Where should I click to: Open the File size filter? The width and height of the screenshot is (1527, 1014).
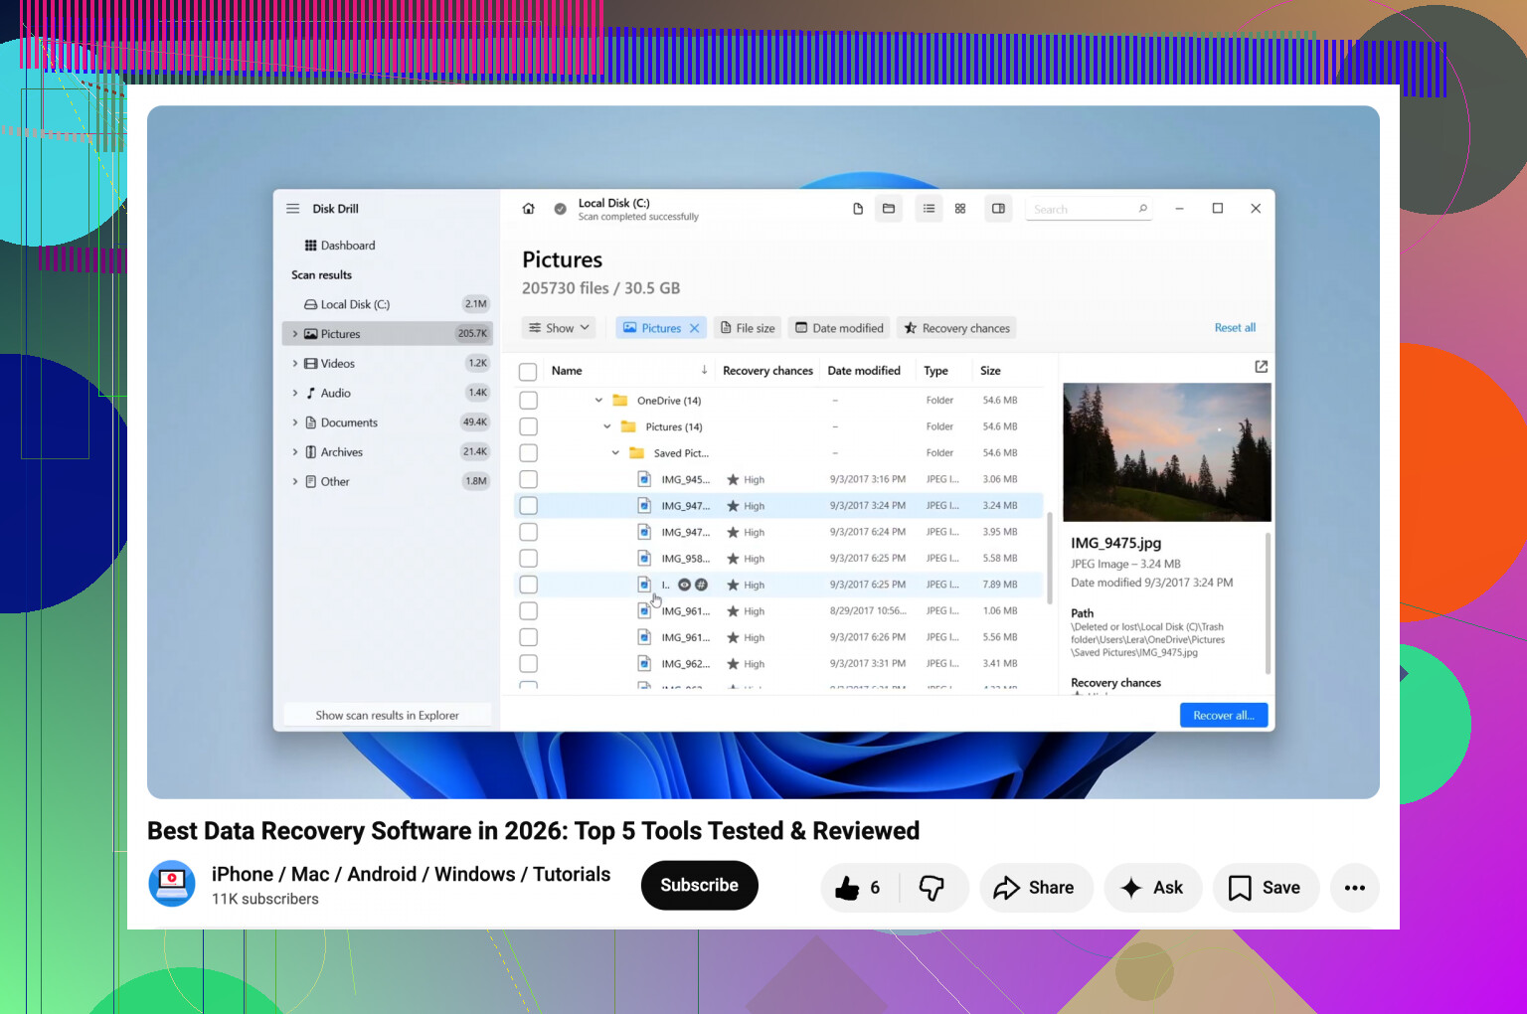(x=747, y=328)
